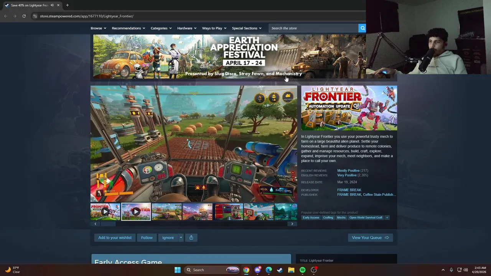Open Discord from the taskbar
Screen dimensions: 491x276
click(x=257, y=270)
